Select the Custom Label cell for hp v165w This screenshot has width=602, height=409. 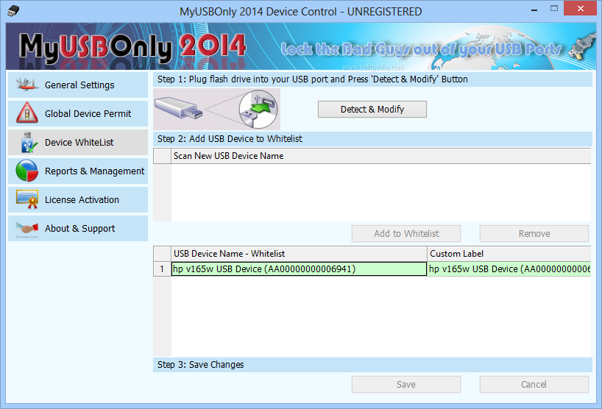(509, 269)
